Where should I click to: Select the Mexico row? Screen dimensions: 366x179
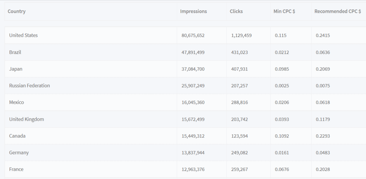[185, 102]
